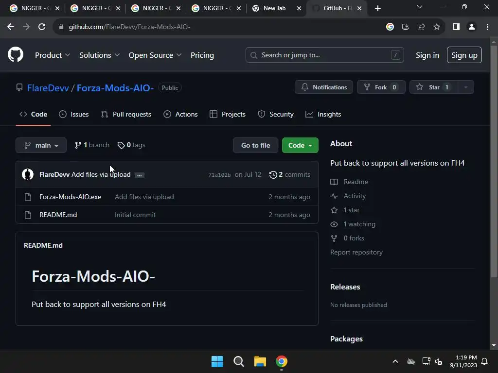
Task: Fork the repository
Action: (x=381, y=87)
